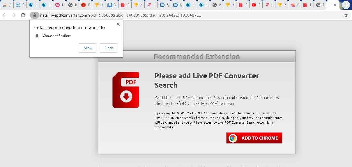Reload the current page
352x167 pixels.
[23, 15]
